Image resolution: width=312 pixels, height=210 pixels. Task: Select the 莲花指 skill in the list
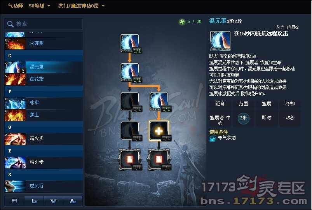44,79
